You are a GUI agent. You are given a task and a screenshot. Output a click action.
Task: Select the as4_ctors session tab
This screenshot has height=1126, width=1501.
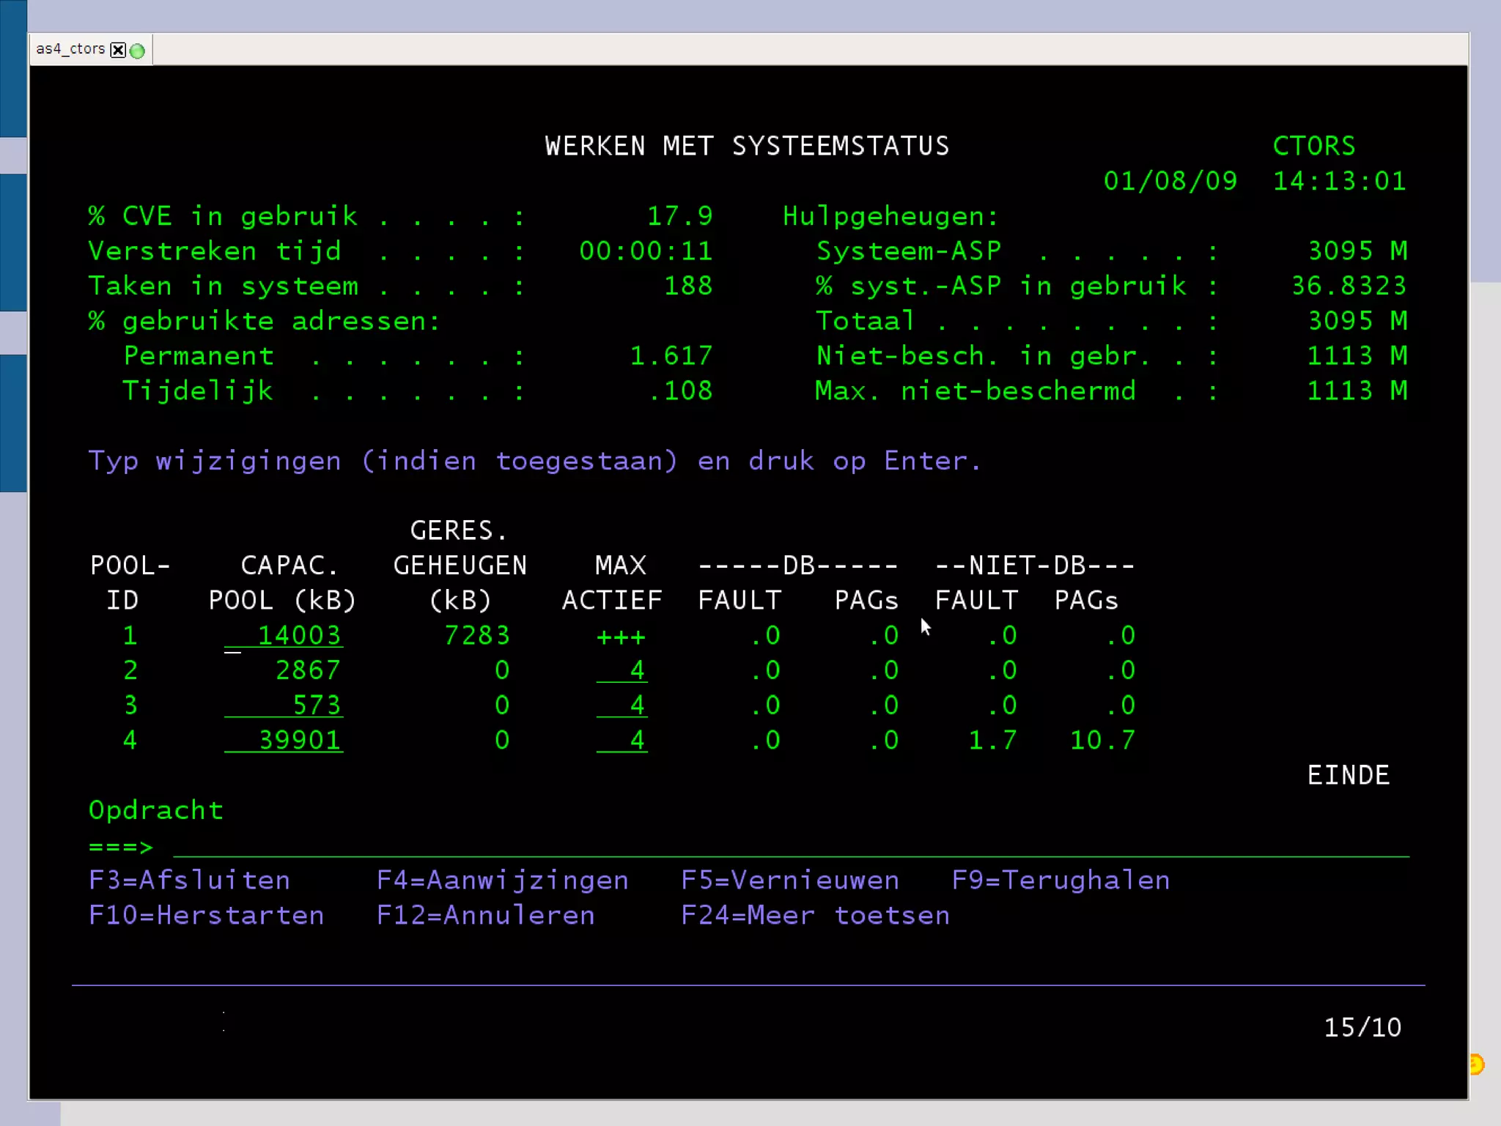(x=70, y=49)
